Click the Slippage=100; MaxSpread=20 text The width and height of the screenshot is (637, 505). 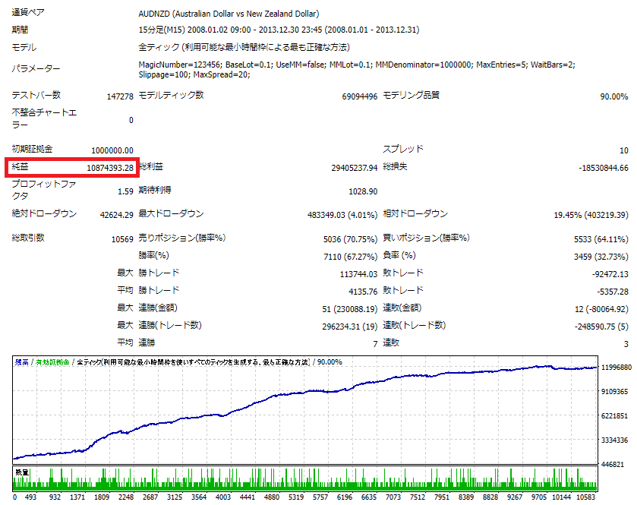click(x=194, y=74)
